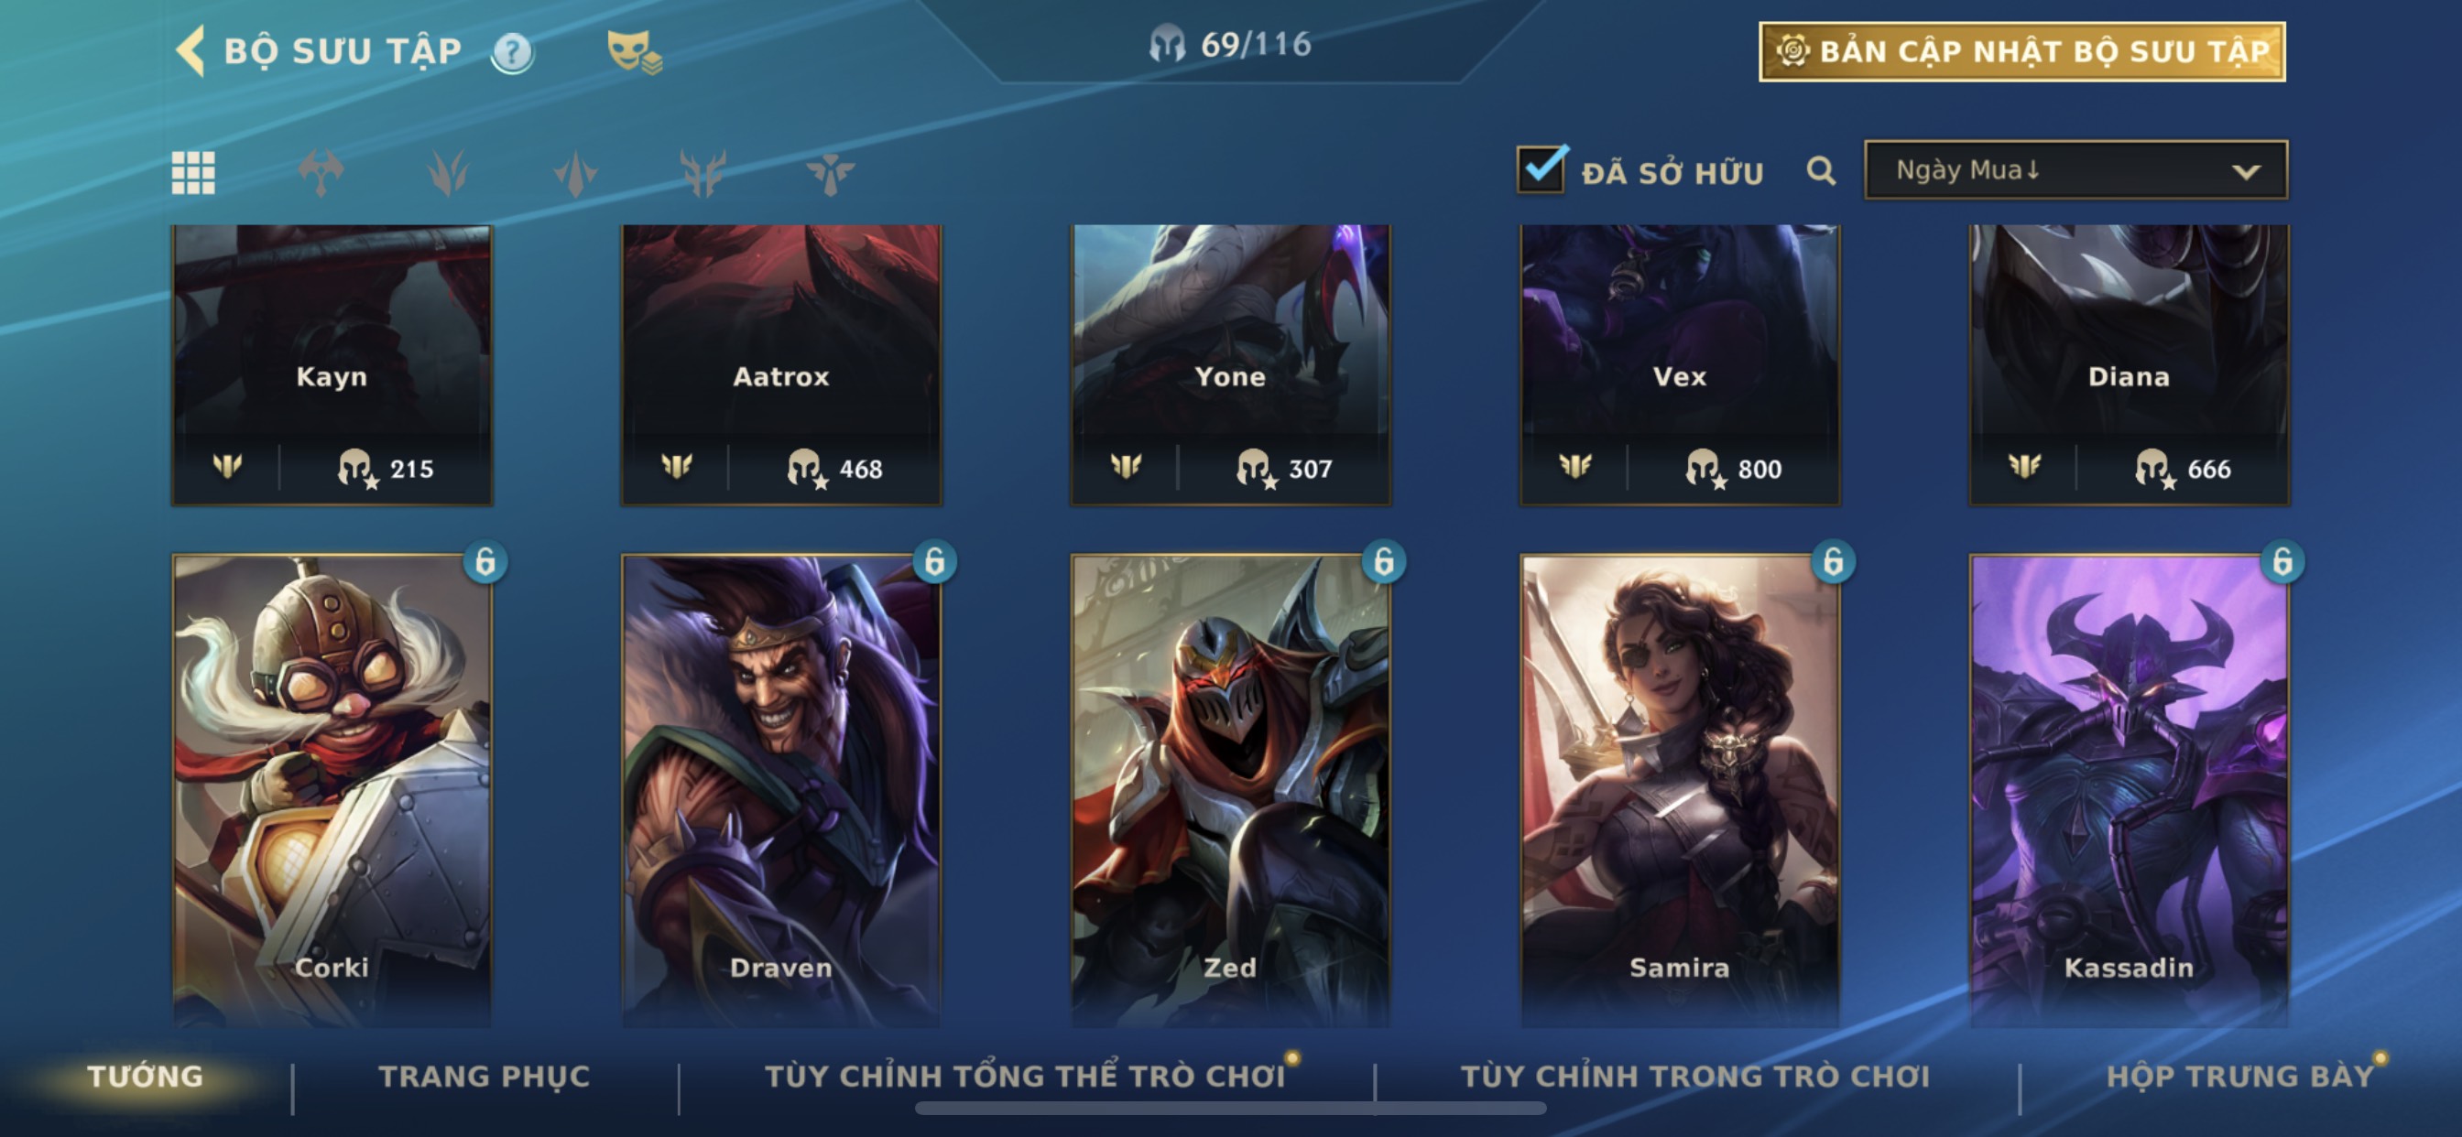Viewport: 2462px width, 1137px height.
Task: Open the champion search magnifier icon
Action: pyautogui.click(x=1821, y=171)
